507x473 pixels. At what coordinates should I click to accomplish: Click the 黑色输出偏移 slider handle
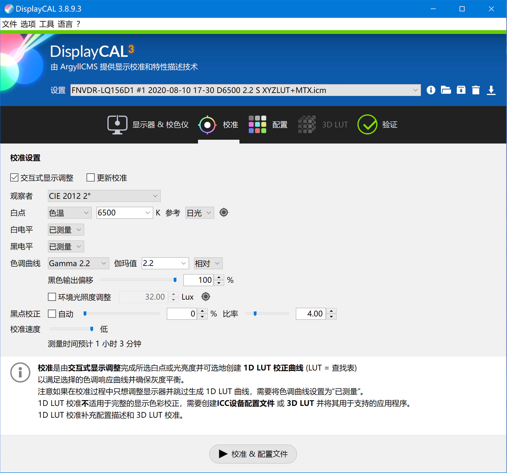pos(175,280)
